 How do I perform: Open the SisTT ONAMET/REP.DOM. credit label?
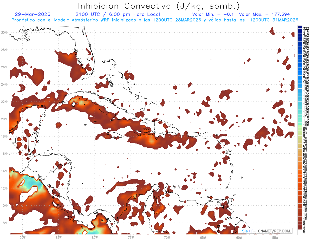tap(265, 231)
